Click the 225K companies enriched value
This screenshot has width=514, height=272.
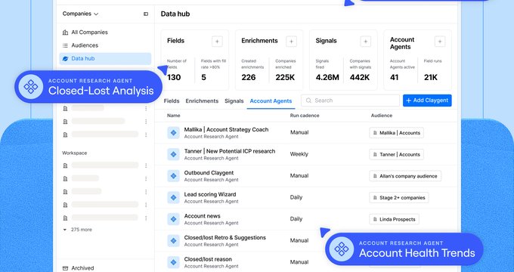(x=285, y=77)
